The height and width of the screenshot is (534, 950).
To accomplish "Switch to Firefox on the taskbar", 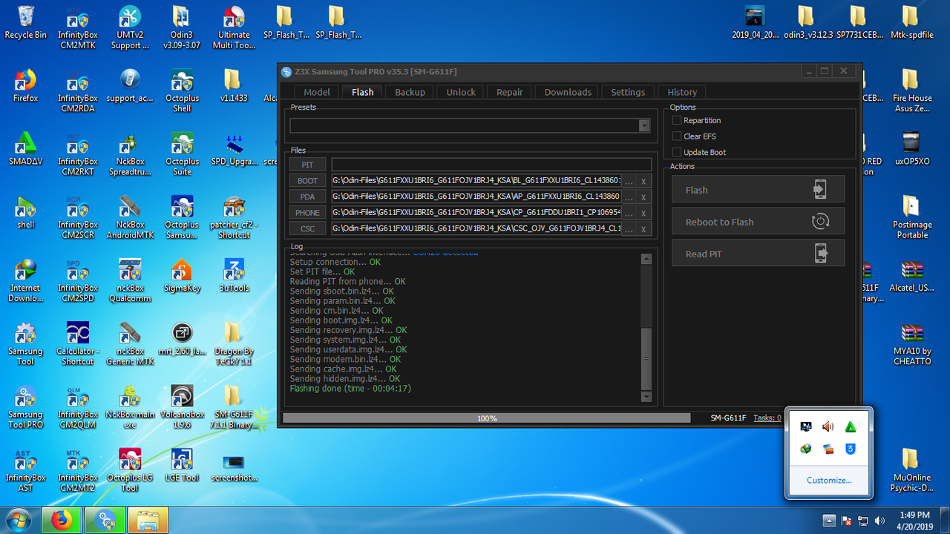I will (x=62, y=521).
